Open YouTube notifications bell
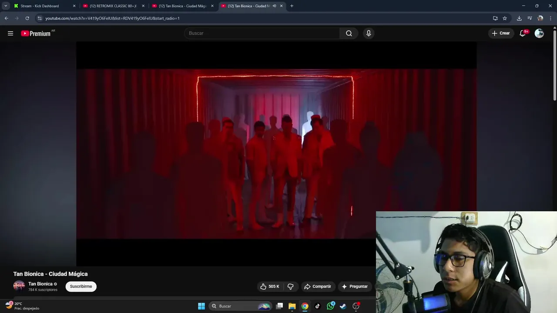This screenshot has width=557, height=313. coord(523,33)
